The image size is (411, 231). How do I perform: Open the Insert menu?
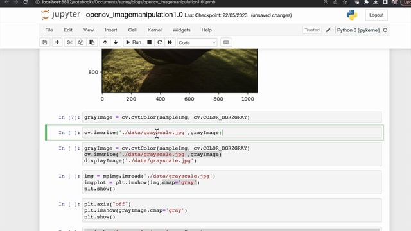click(x=111, y=30)
